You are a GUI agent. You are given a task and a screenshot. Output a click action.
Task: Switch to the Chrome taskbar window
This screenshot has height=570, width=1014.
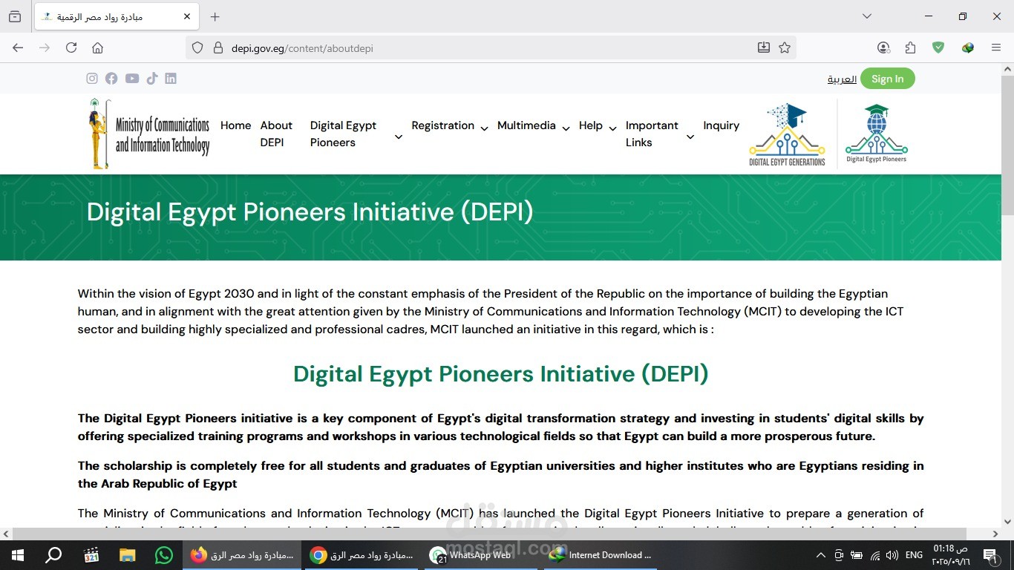(x=362, y=555)
